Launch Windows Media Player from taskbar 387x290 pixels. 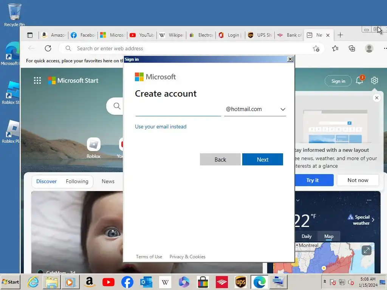[71, 282]
